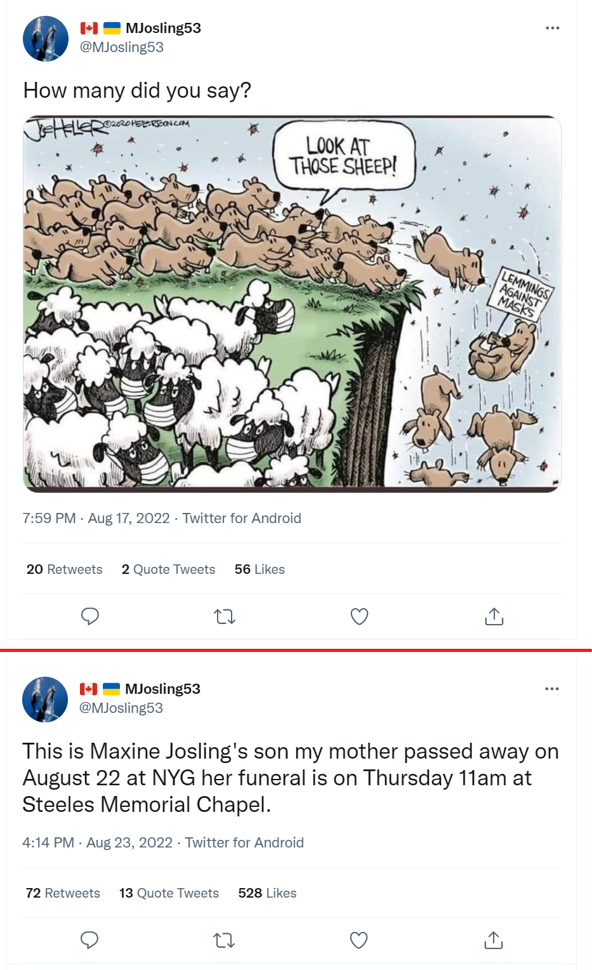
Task: Open profile avatar on first tweet
Action: [x=46, y=39]
